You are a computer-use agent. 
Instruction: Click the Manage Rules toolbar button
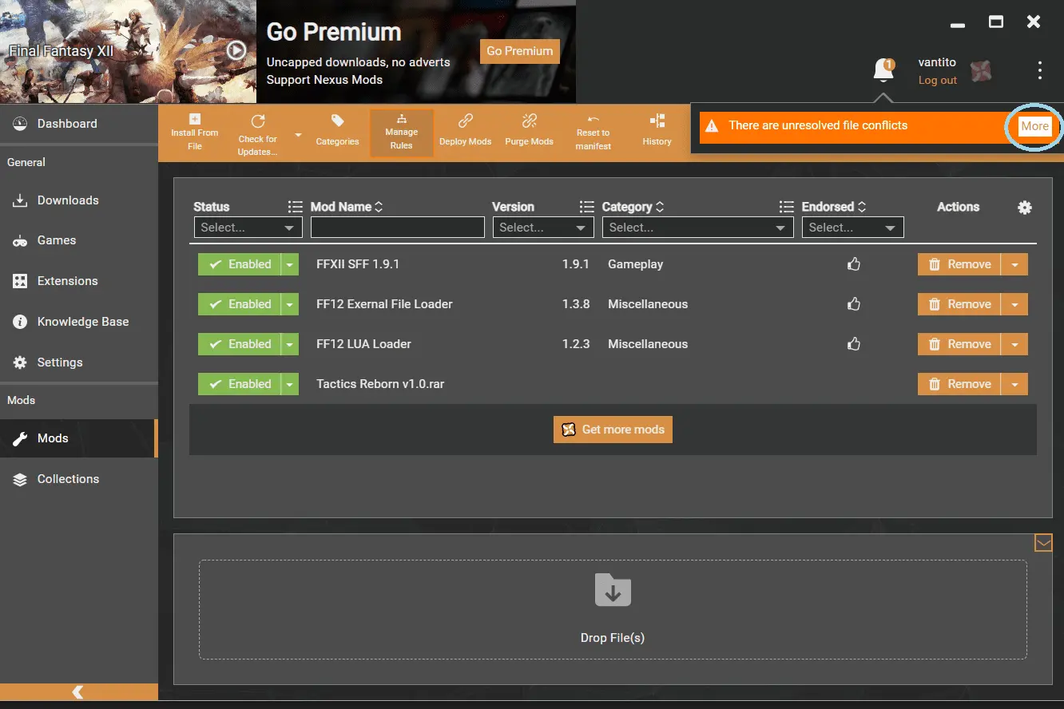click(402, 133)
